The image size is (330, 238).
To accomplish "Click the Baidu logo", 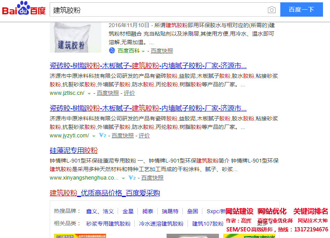I will (x=24, y=10).
